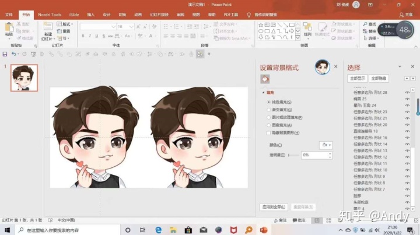Switch to the iSlide tab
The image size is (420, 235).
point(74,15)
